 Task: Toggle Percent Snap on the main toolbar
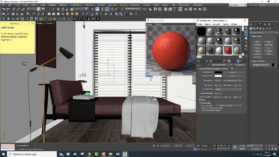click(112, 9)
